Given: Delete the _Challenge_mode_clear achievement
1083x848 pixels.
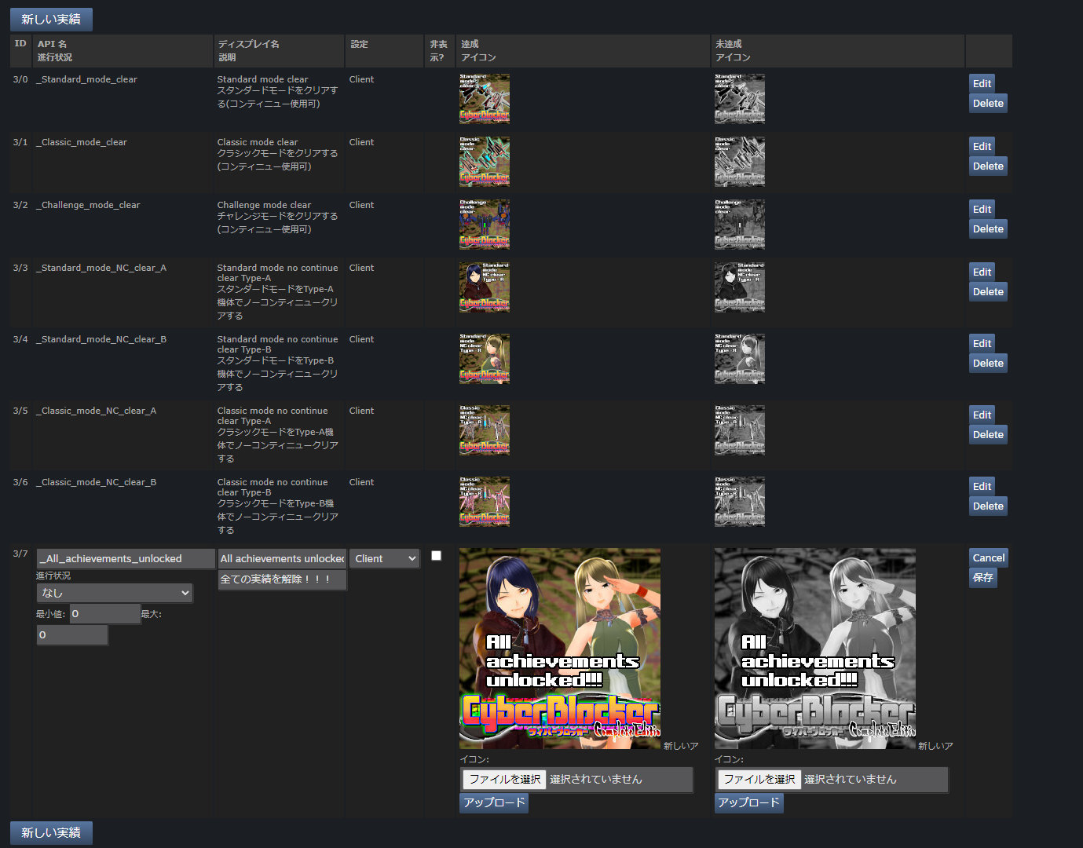Looking at the screenshot, I should pos(988,228).
